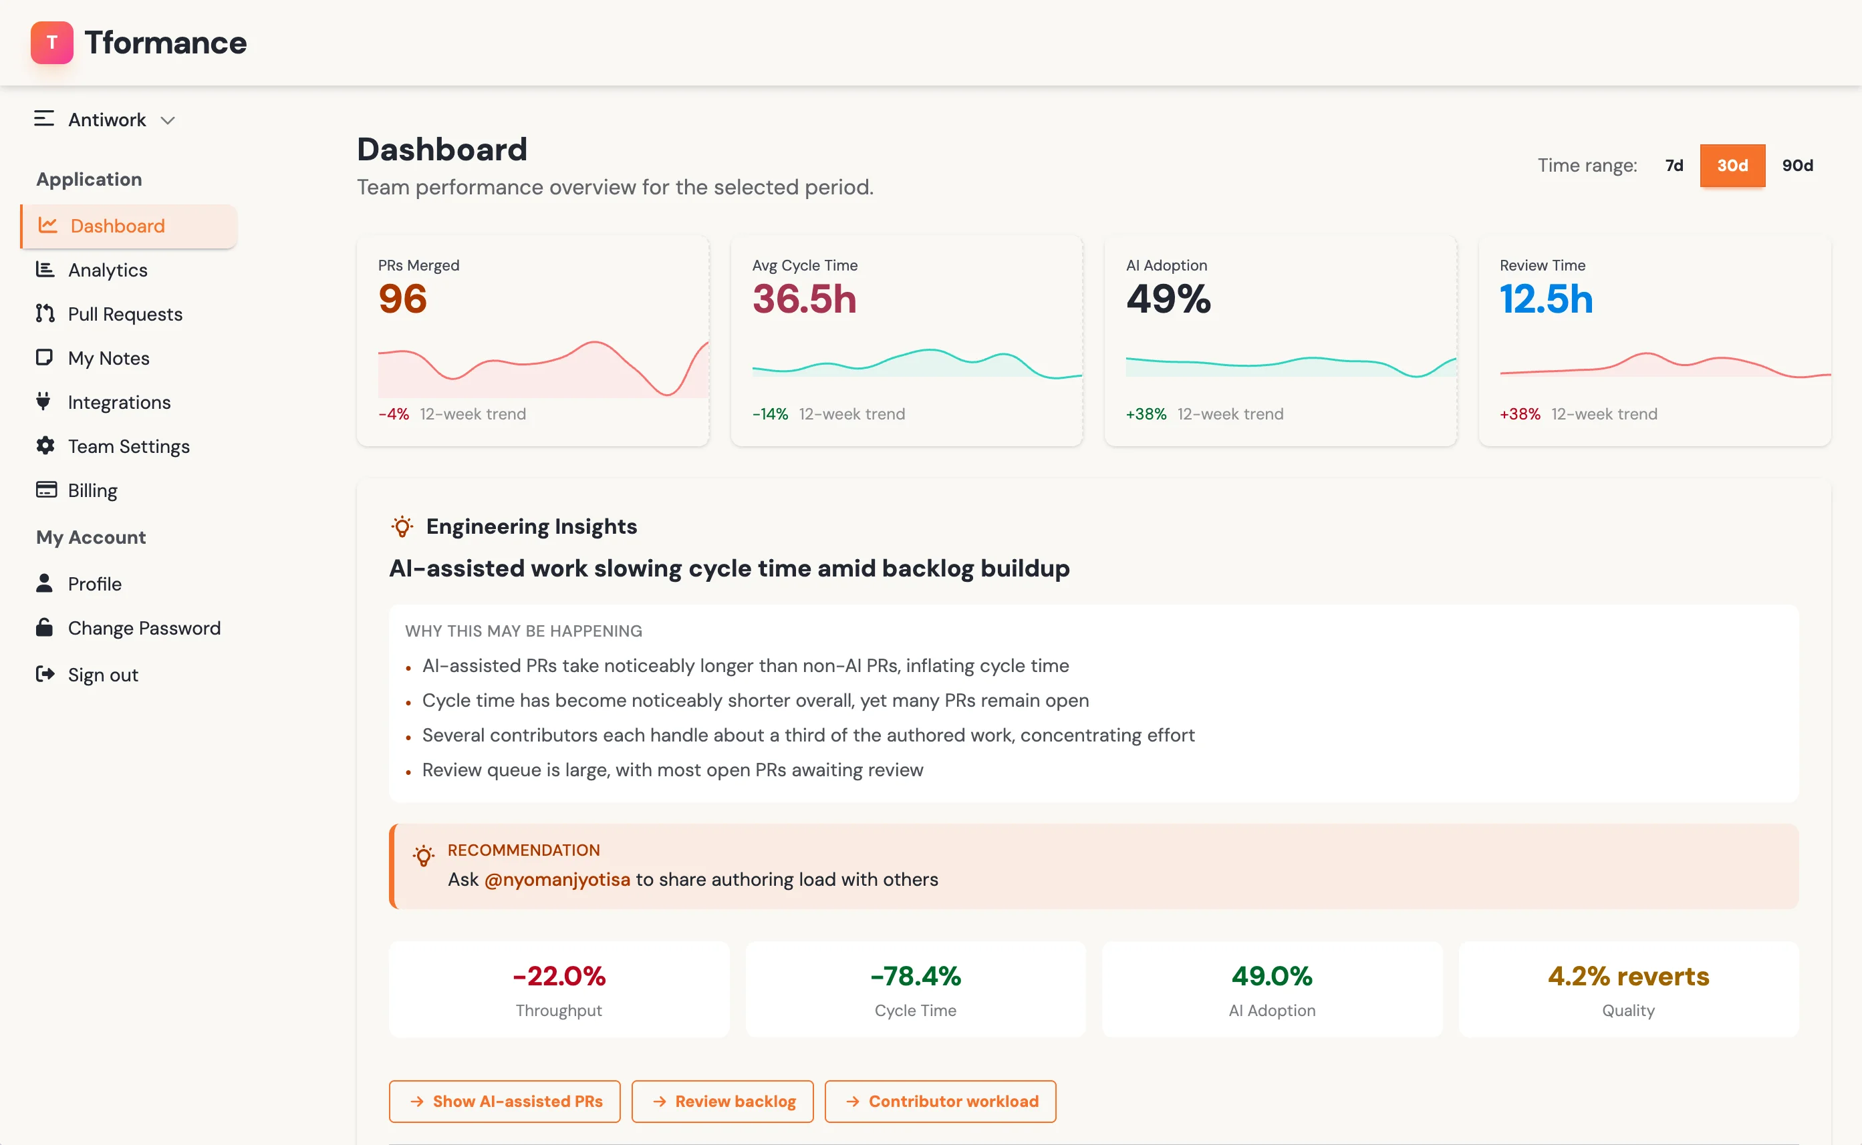
Task: Open the @nyomanjyotisa mention link
Action: [x=557, y=879]
